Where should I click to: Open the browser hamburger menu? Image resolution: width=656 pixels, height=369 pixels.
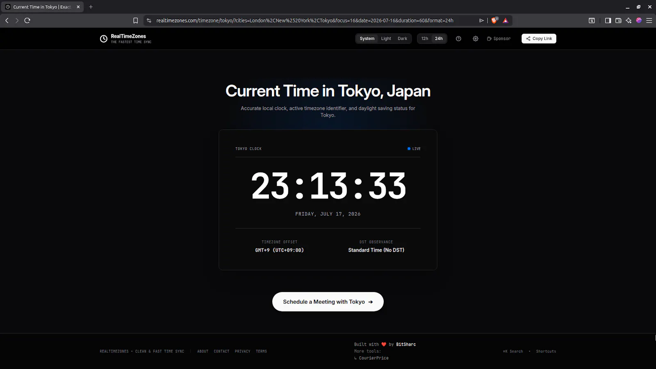point(649,20)
